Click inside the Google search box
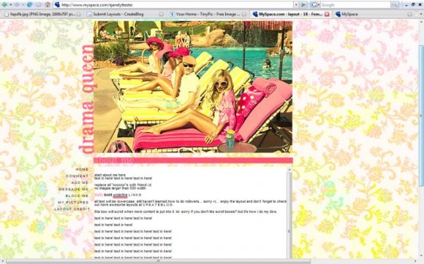Viewport: 424px width, 264px height. (x=355, y=5)
